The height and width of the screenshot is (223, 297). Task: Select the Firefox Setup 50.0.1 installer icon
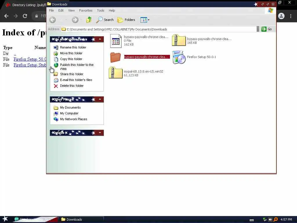point(179,57)
